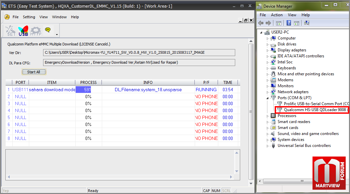Select the USER2-PC computer icon
This screenshot has width=350, height=194.
click(x=267, y=32)
